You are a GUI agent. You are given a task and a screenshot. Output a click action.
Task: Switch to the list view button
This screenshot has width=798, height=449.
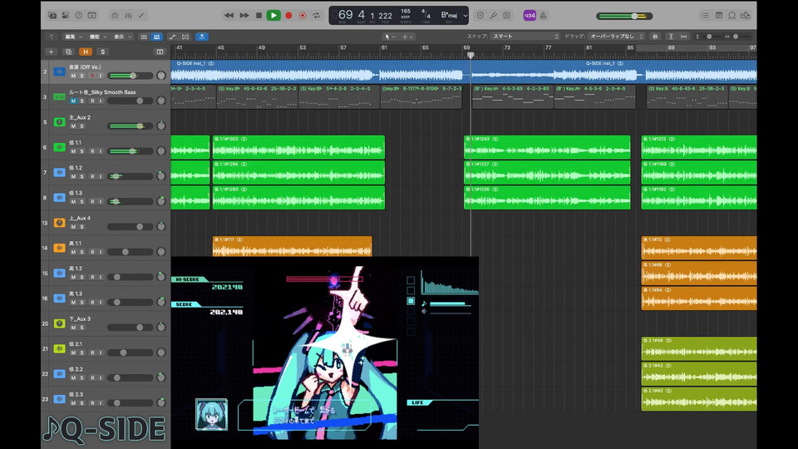coord(144,37)
